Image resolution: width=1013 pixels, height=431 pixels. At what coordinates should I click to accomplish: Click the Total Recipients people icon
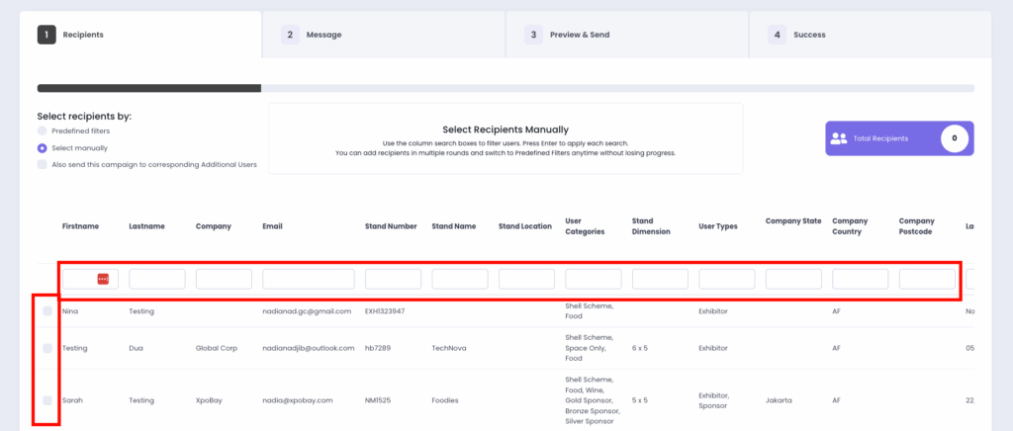[x=839, y=139]
